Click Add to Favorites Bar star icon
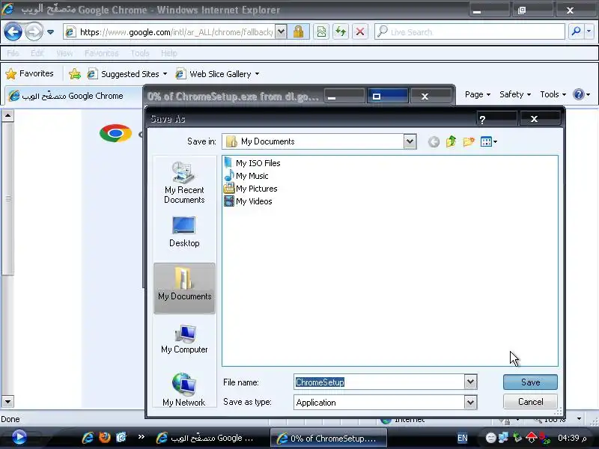This screenshot has width=599, height=449. [75, 73]
